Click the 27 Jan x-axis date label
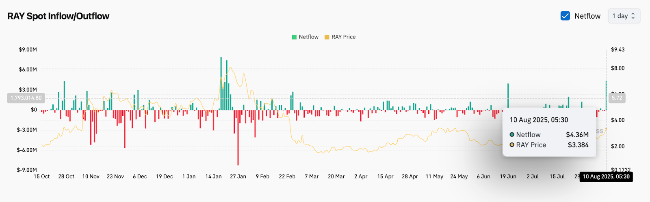The image size is (650, 202). tap(238, 176)
